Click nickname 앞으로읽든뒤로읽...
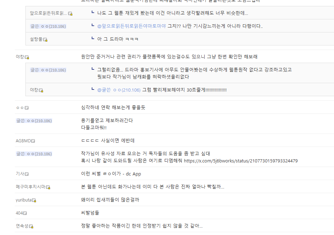The height and width of the screenshot is (235, 334). (x=48, y=13)
